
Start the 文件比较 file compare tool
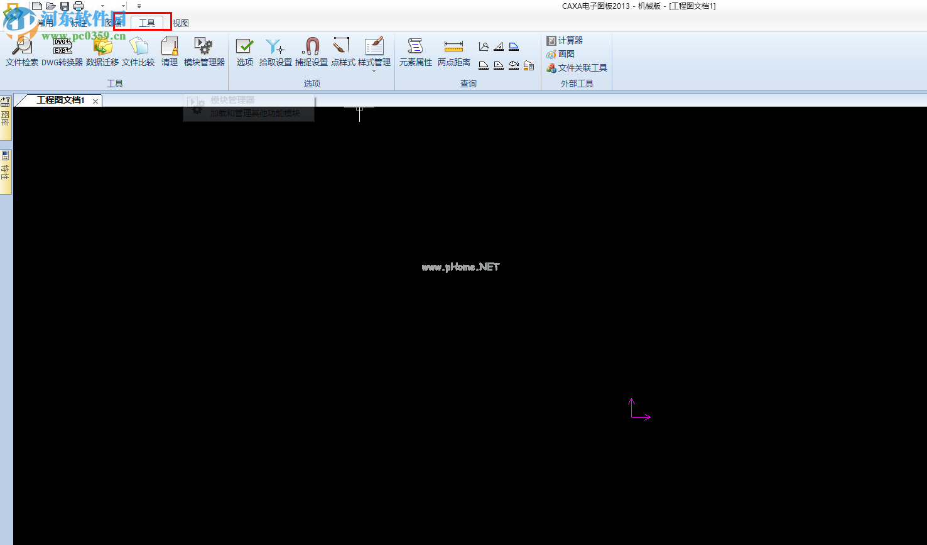(138, 51)
